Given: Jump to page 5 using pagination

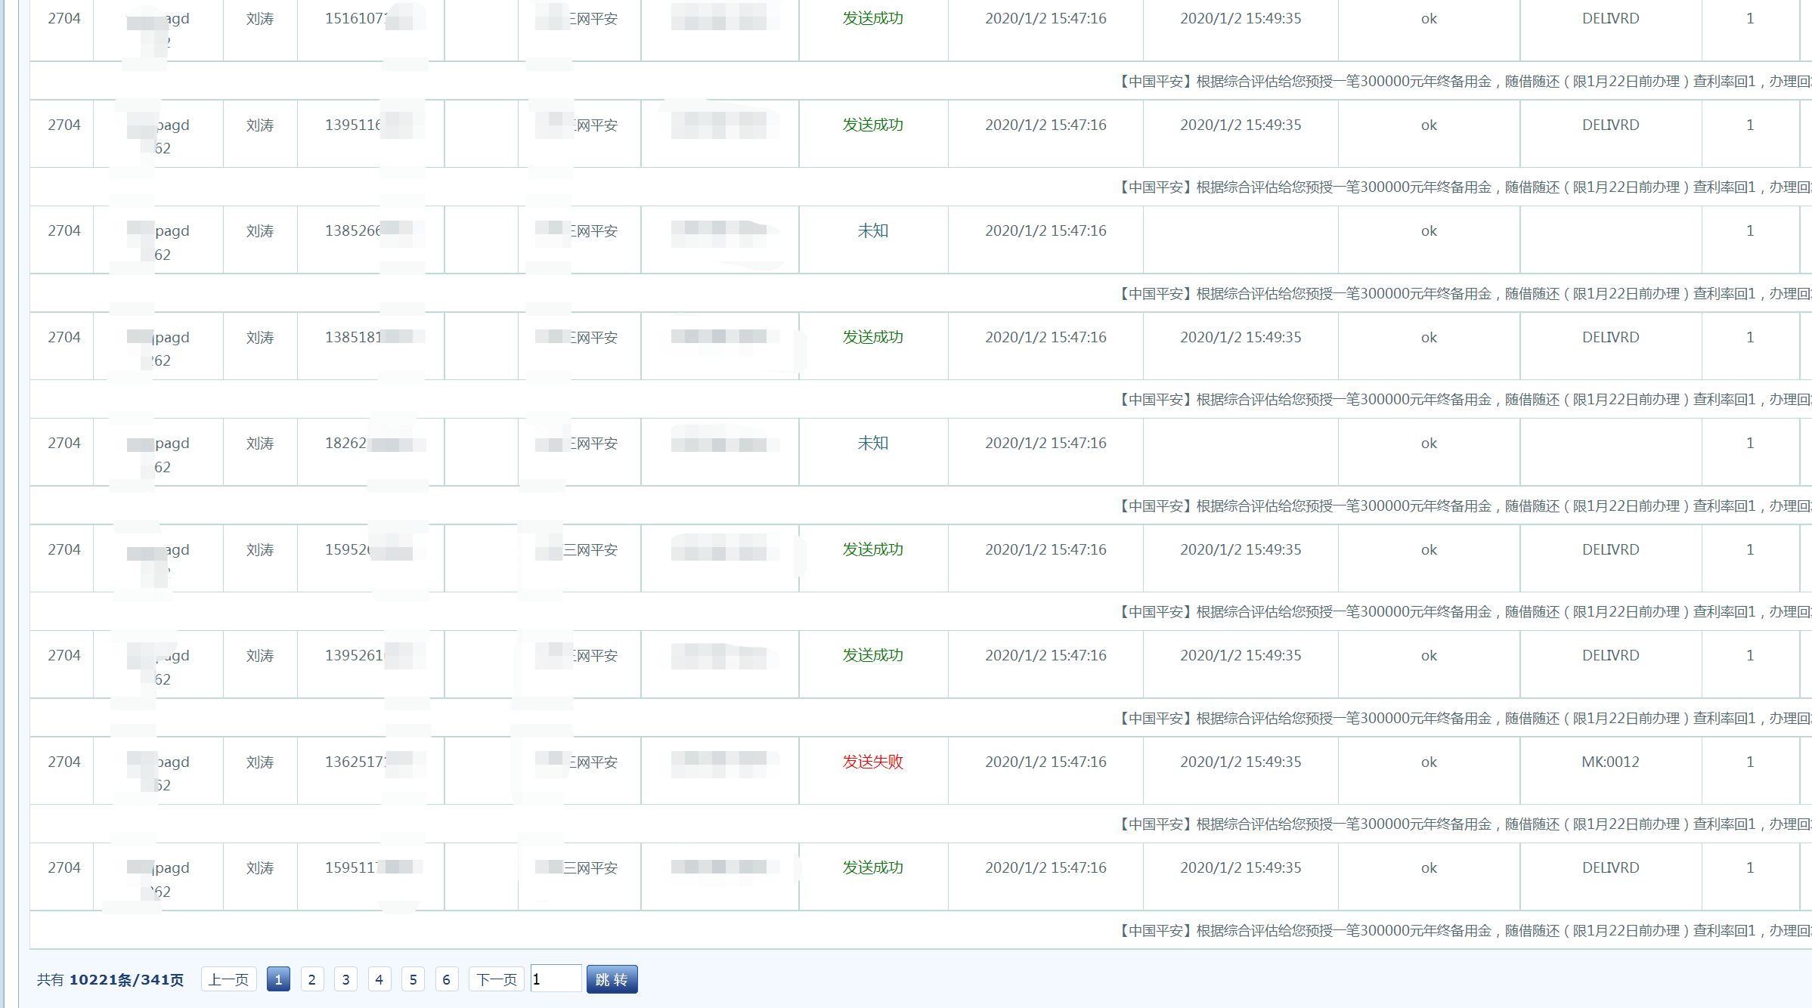Looking at the screenshot, I should (413, 979).
